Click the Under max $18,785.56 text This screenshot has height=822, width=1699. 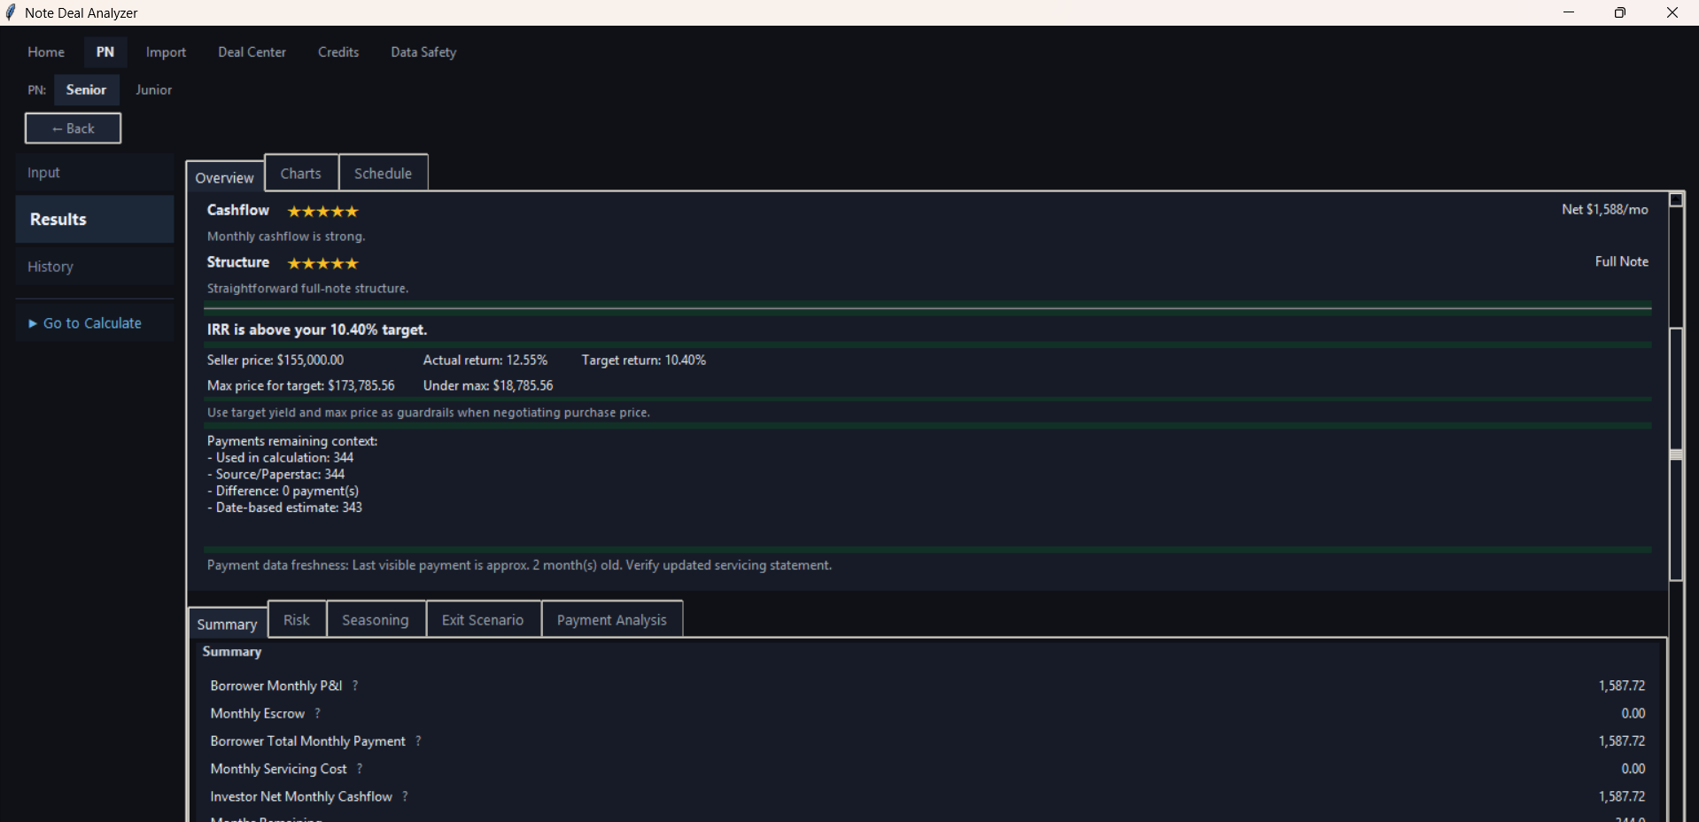click(x=488, y=385)
